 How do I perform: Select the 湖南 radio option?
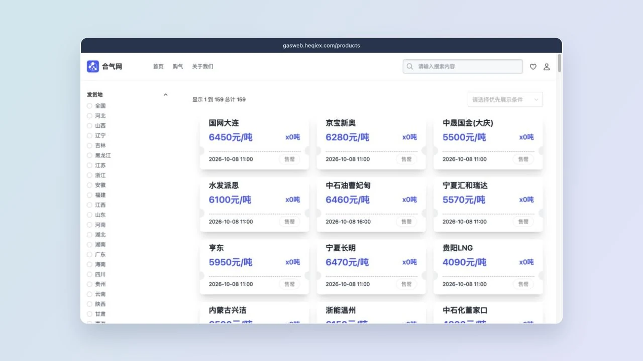coord(89,245)
